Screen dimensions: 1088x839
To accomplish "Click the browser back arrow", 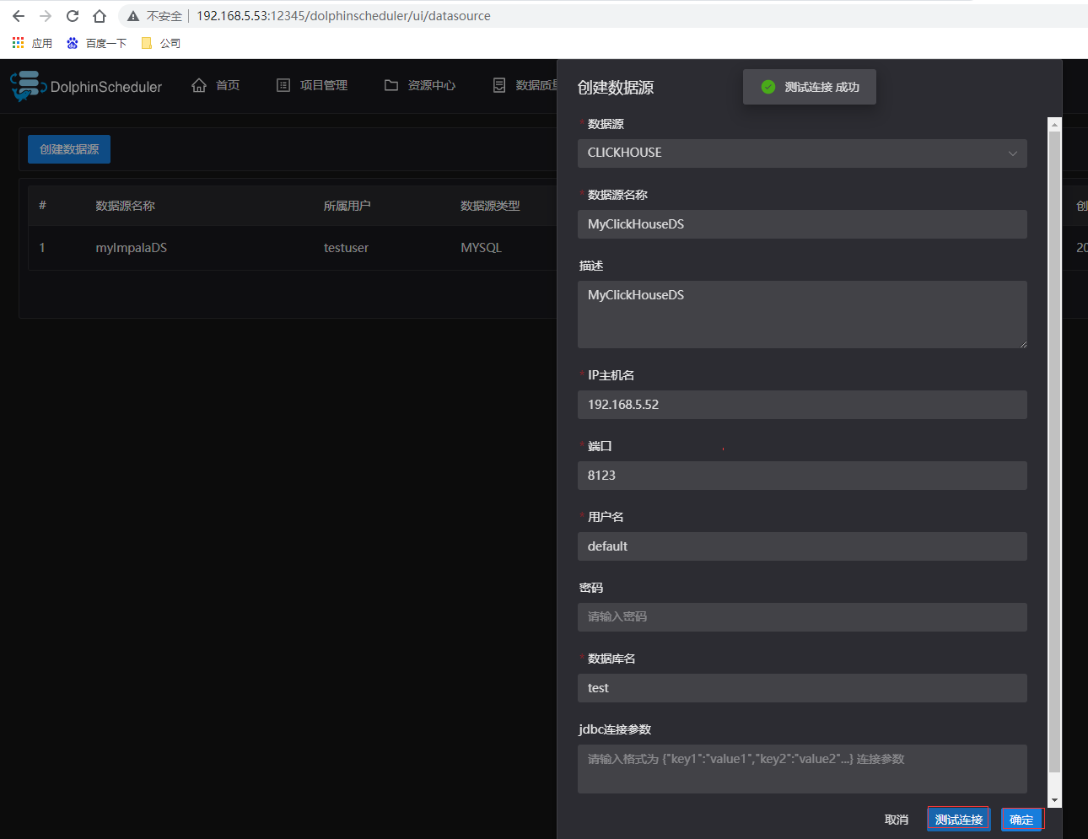I will [x=19, y=16].
